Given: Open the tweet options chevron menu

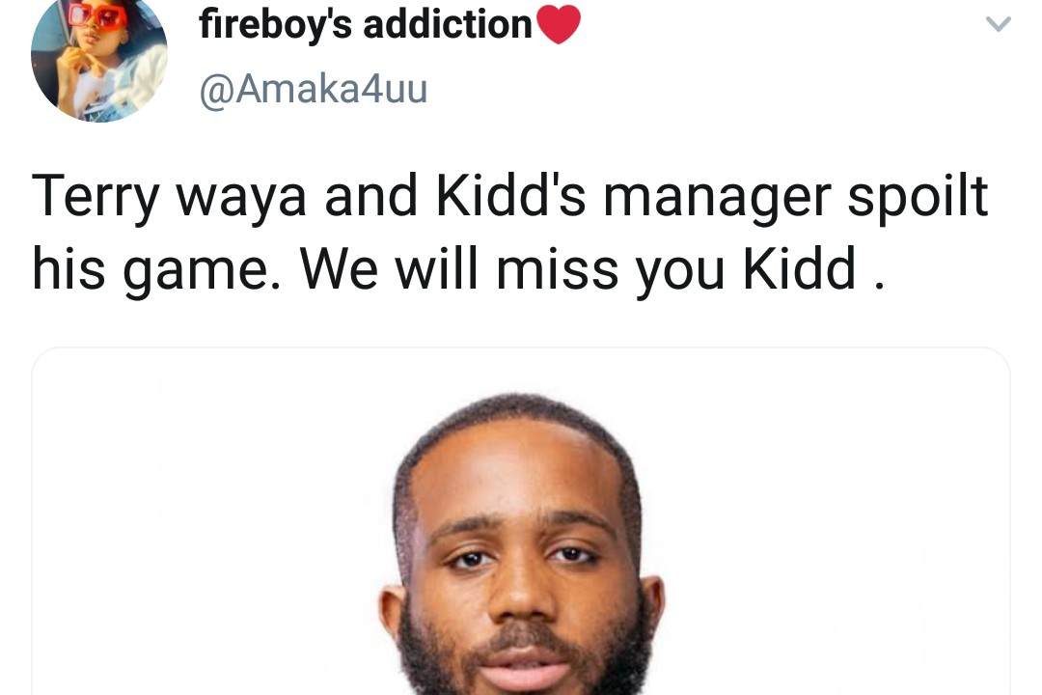Looking at the screenshot, I should (x=998, y=24).
